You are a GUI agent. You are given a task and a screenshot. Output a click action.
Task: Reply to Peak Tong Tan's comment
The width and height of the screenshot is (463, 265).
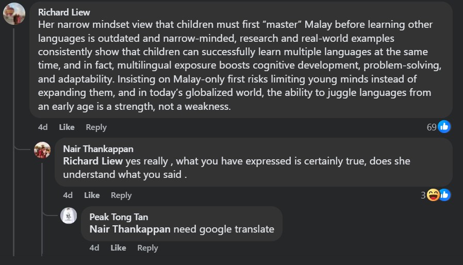click(147, 248)
